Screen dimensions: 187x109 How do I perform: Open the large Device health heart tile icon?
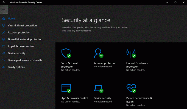tap(131, 88)
